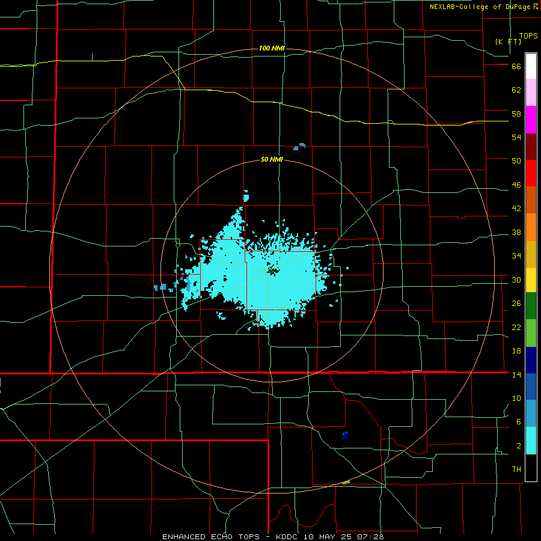
Task: Click the light green legend swatch
Action: coord(531,333)
